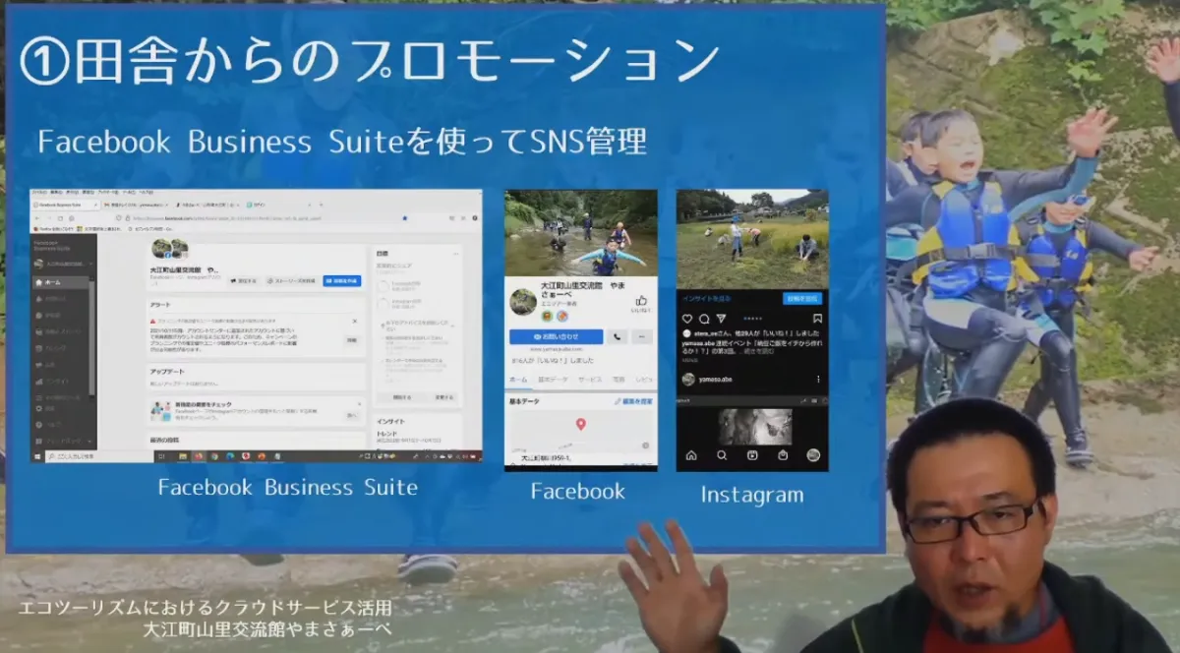Toggle the いいね! thumb on the Facebook page

point(641,302)
